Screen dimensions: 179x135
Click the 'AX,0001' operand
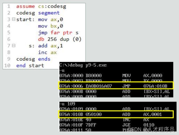[x=153, y=114]
